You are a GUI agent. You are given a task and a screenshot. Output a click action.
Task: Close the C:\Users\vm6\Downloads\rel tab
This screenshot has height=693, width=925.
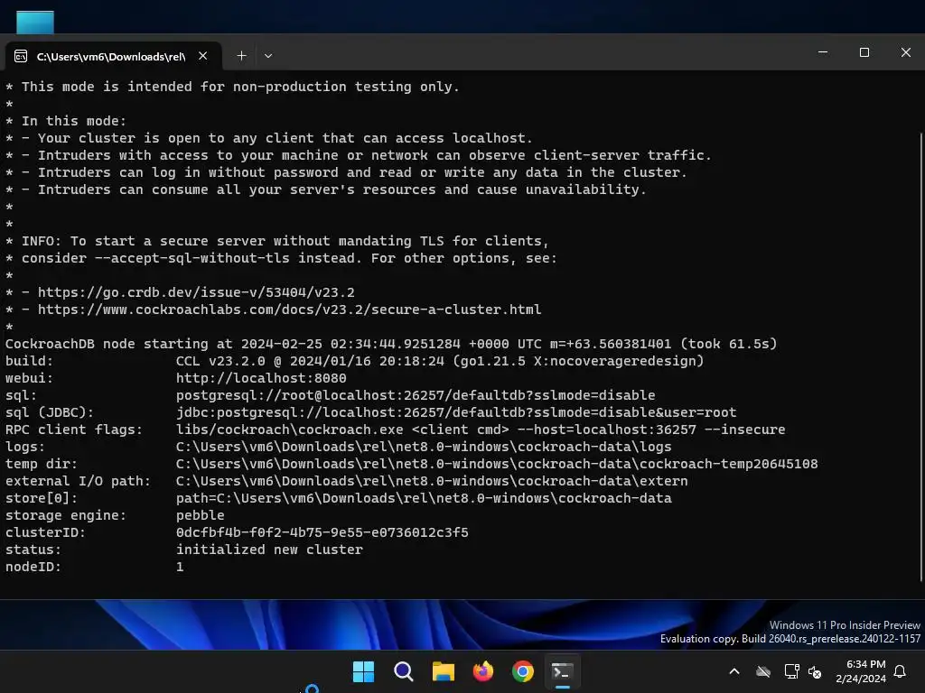click(203, 55)
